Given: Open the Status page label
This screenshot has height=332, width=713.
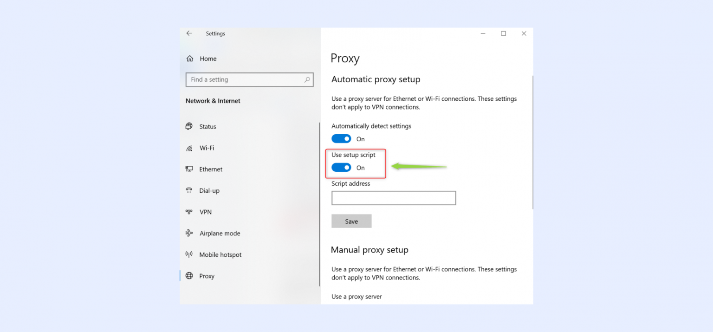Looking at the screenshot, I should pos(207,126).
